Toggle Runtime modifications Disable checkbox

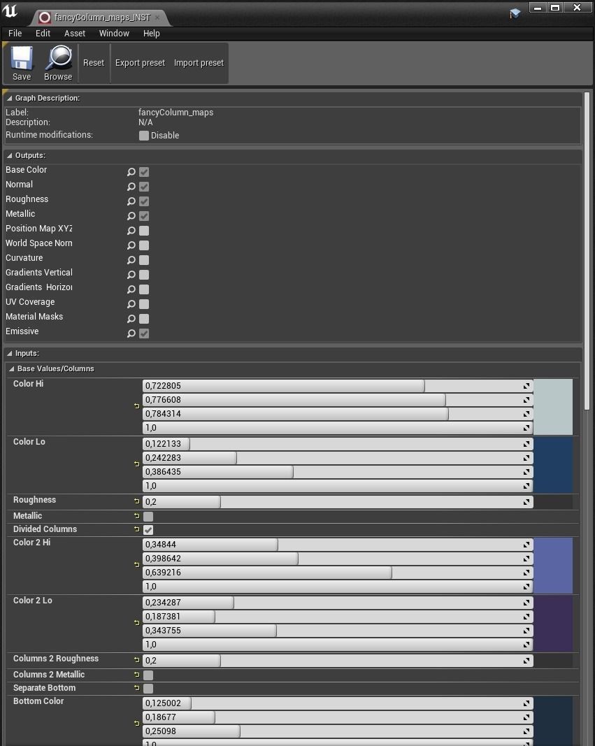[143, 136]
